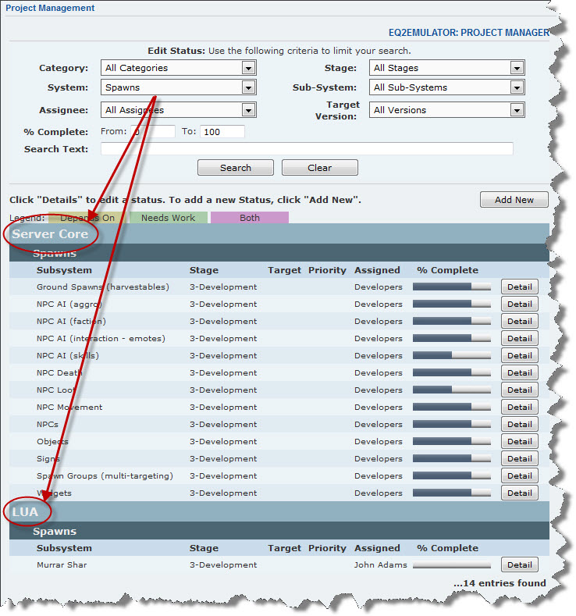Image resolution: width=576 pixels, height=616 pixels.
Task: Open the Category dropdown
Action: pyautogui.click(x=178, y=68)
